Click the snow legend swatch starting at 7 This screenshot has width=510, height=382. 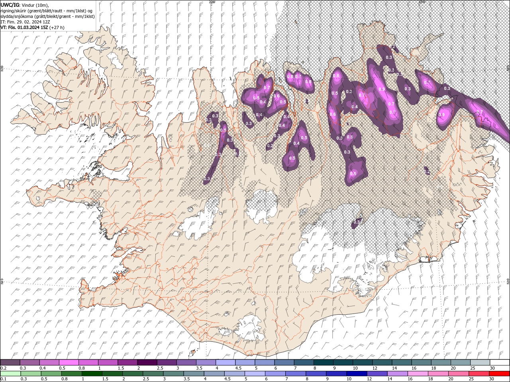coord(303,362)
